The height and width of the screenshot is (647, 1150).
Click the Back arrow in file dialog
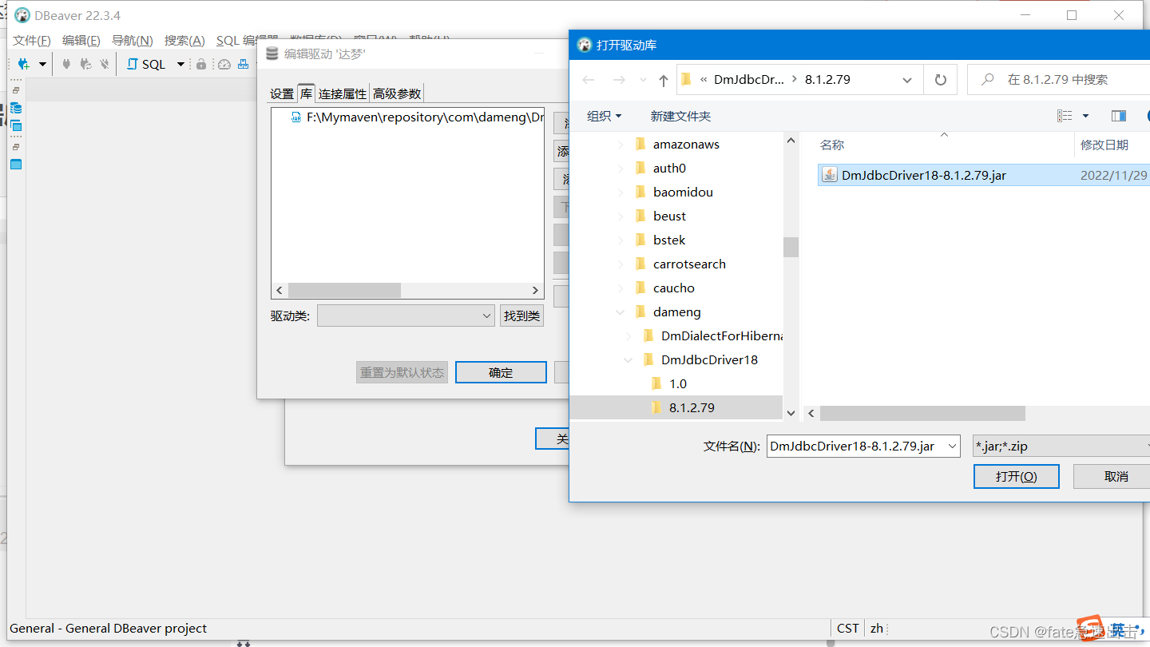click(x=589, y=80)
